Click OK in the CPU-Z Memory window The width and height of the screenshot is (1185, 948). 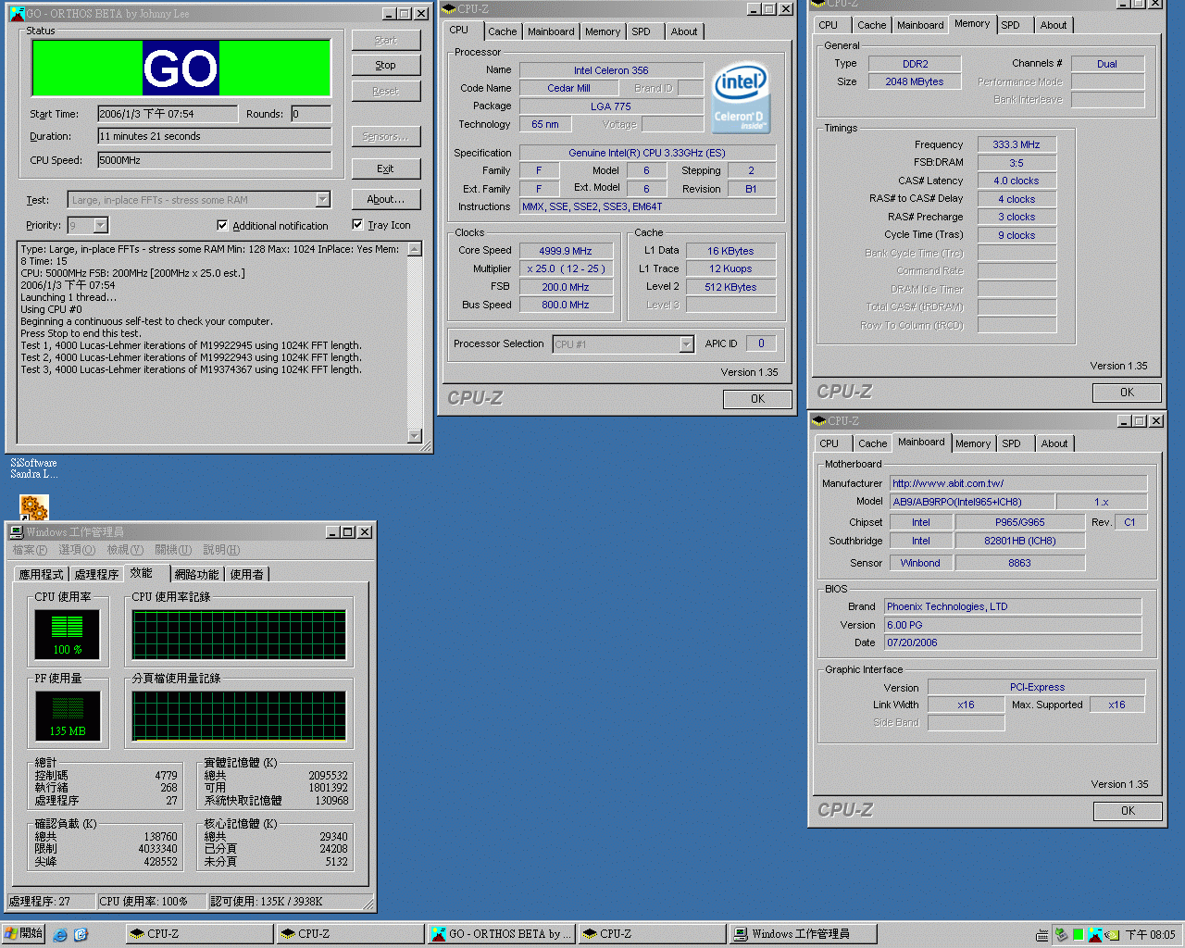tap(1127, 393)
